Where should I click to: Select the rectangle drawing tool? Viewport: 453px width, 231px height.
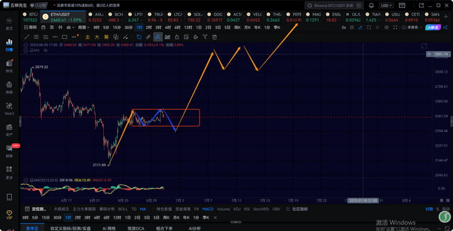[x=65, y=37]
